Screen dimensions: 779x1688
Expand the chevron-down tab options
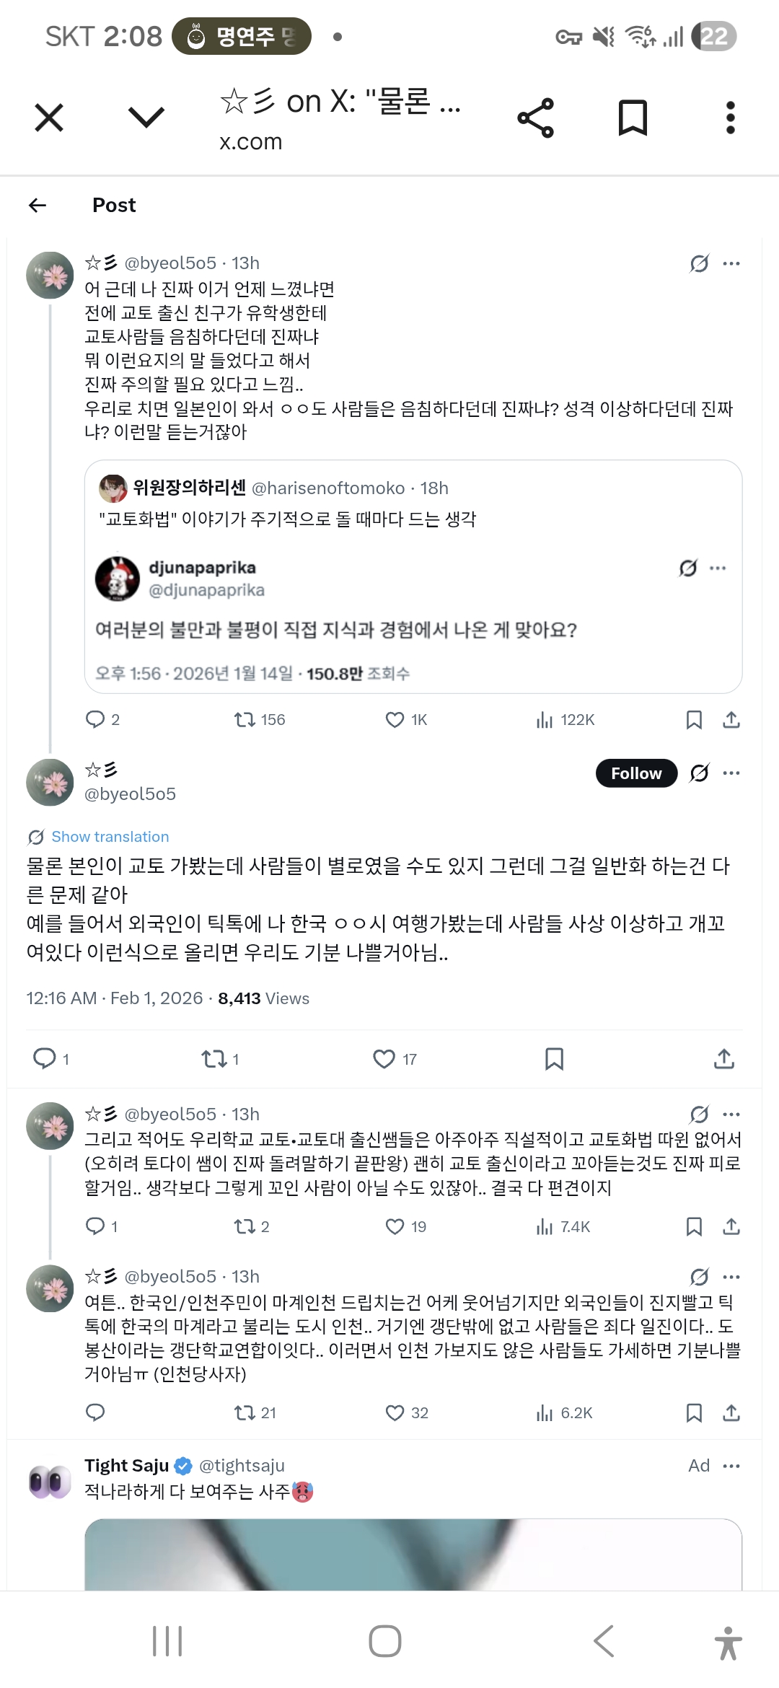[146, 117]
